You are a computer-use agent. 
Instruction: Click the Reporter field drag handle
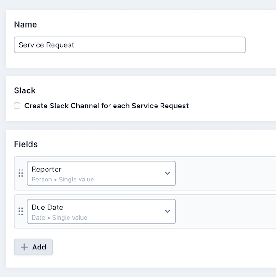(21, 173)
